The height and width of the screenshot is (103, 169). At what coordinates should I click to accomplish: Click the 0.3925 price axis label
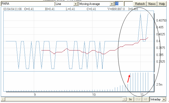coord(161,62)
